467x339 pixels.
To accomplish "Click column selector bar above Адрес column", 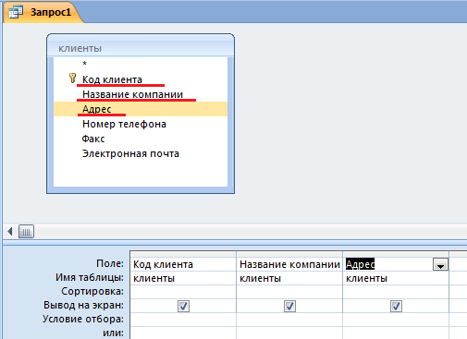I will click(396, 254).
